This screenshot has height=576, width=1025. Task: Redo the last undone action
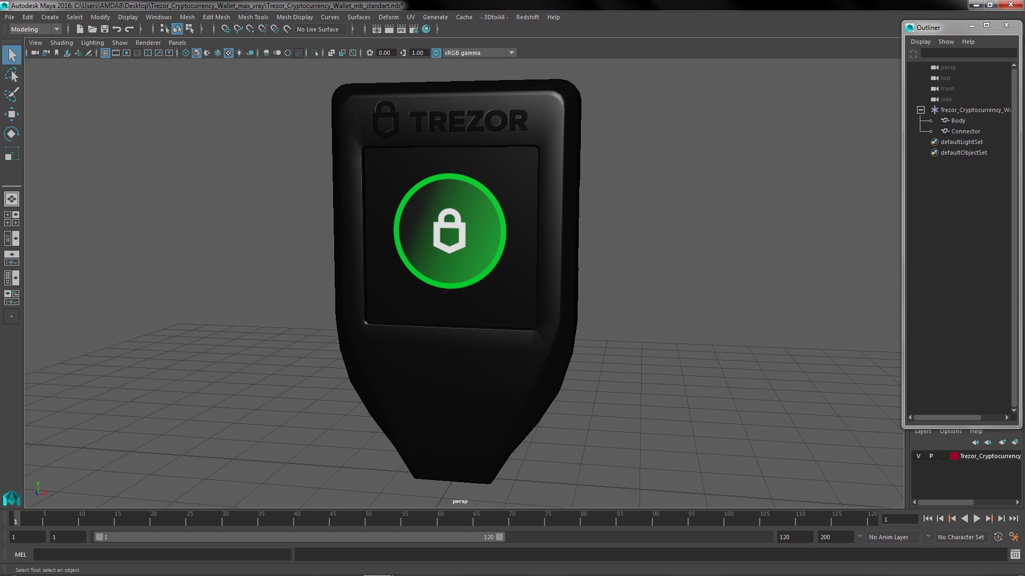pos(129,29)
